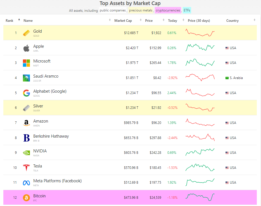
Task: Click the Saudi Aramco logo icon
Action: [26, 78]
